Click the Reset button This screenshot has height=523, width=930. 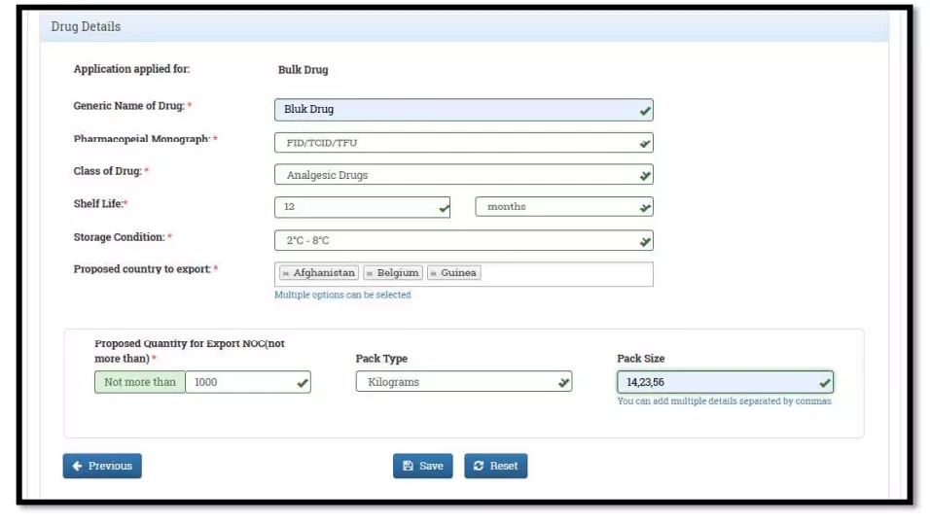(495, 466)
